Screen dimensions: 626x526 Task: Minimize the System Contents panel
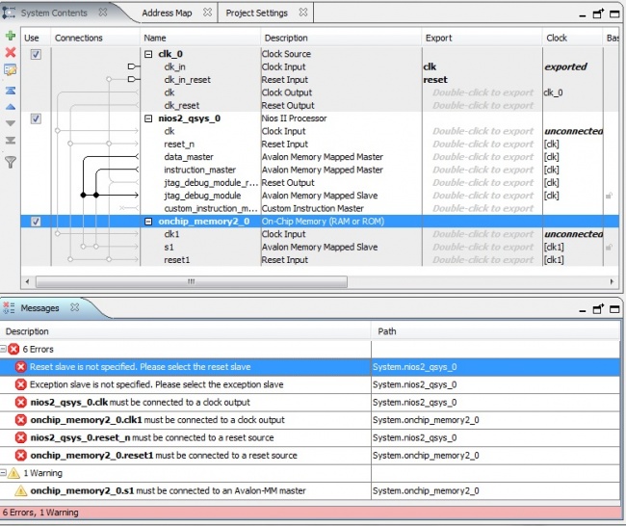pos(583,15)
